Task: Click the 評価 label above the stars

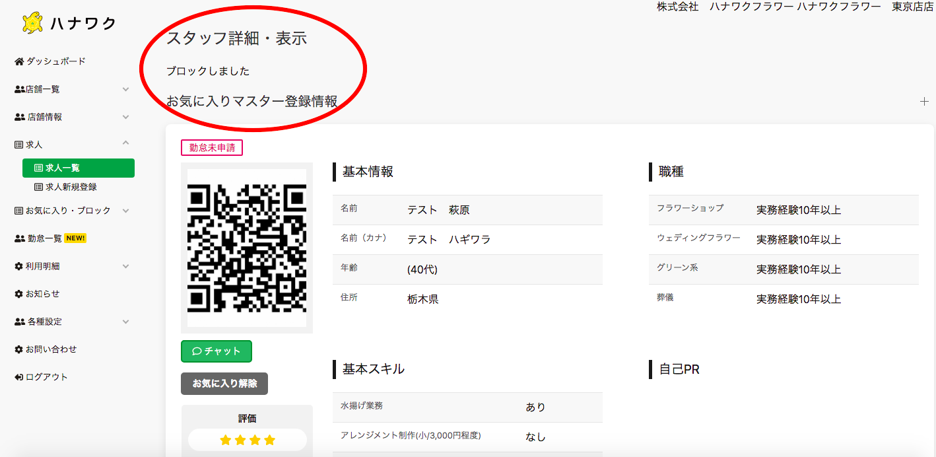Action: pyautogui.click(x=247, y=418)
